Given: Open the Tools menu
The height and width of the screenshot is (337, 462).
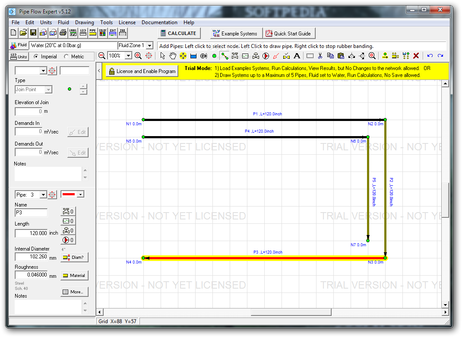Looking at the screenshot, I should 106,22.
